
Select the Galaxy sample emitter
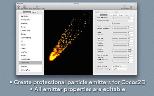[30, 48]
